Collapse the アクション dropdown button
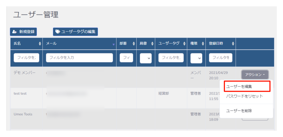 (x=255, y=75)
